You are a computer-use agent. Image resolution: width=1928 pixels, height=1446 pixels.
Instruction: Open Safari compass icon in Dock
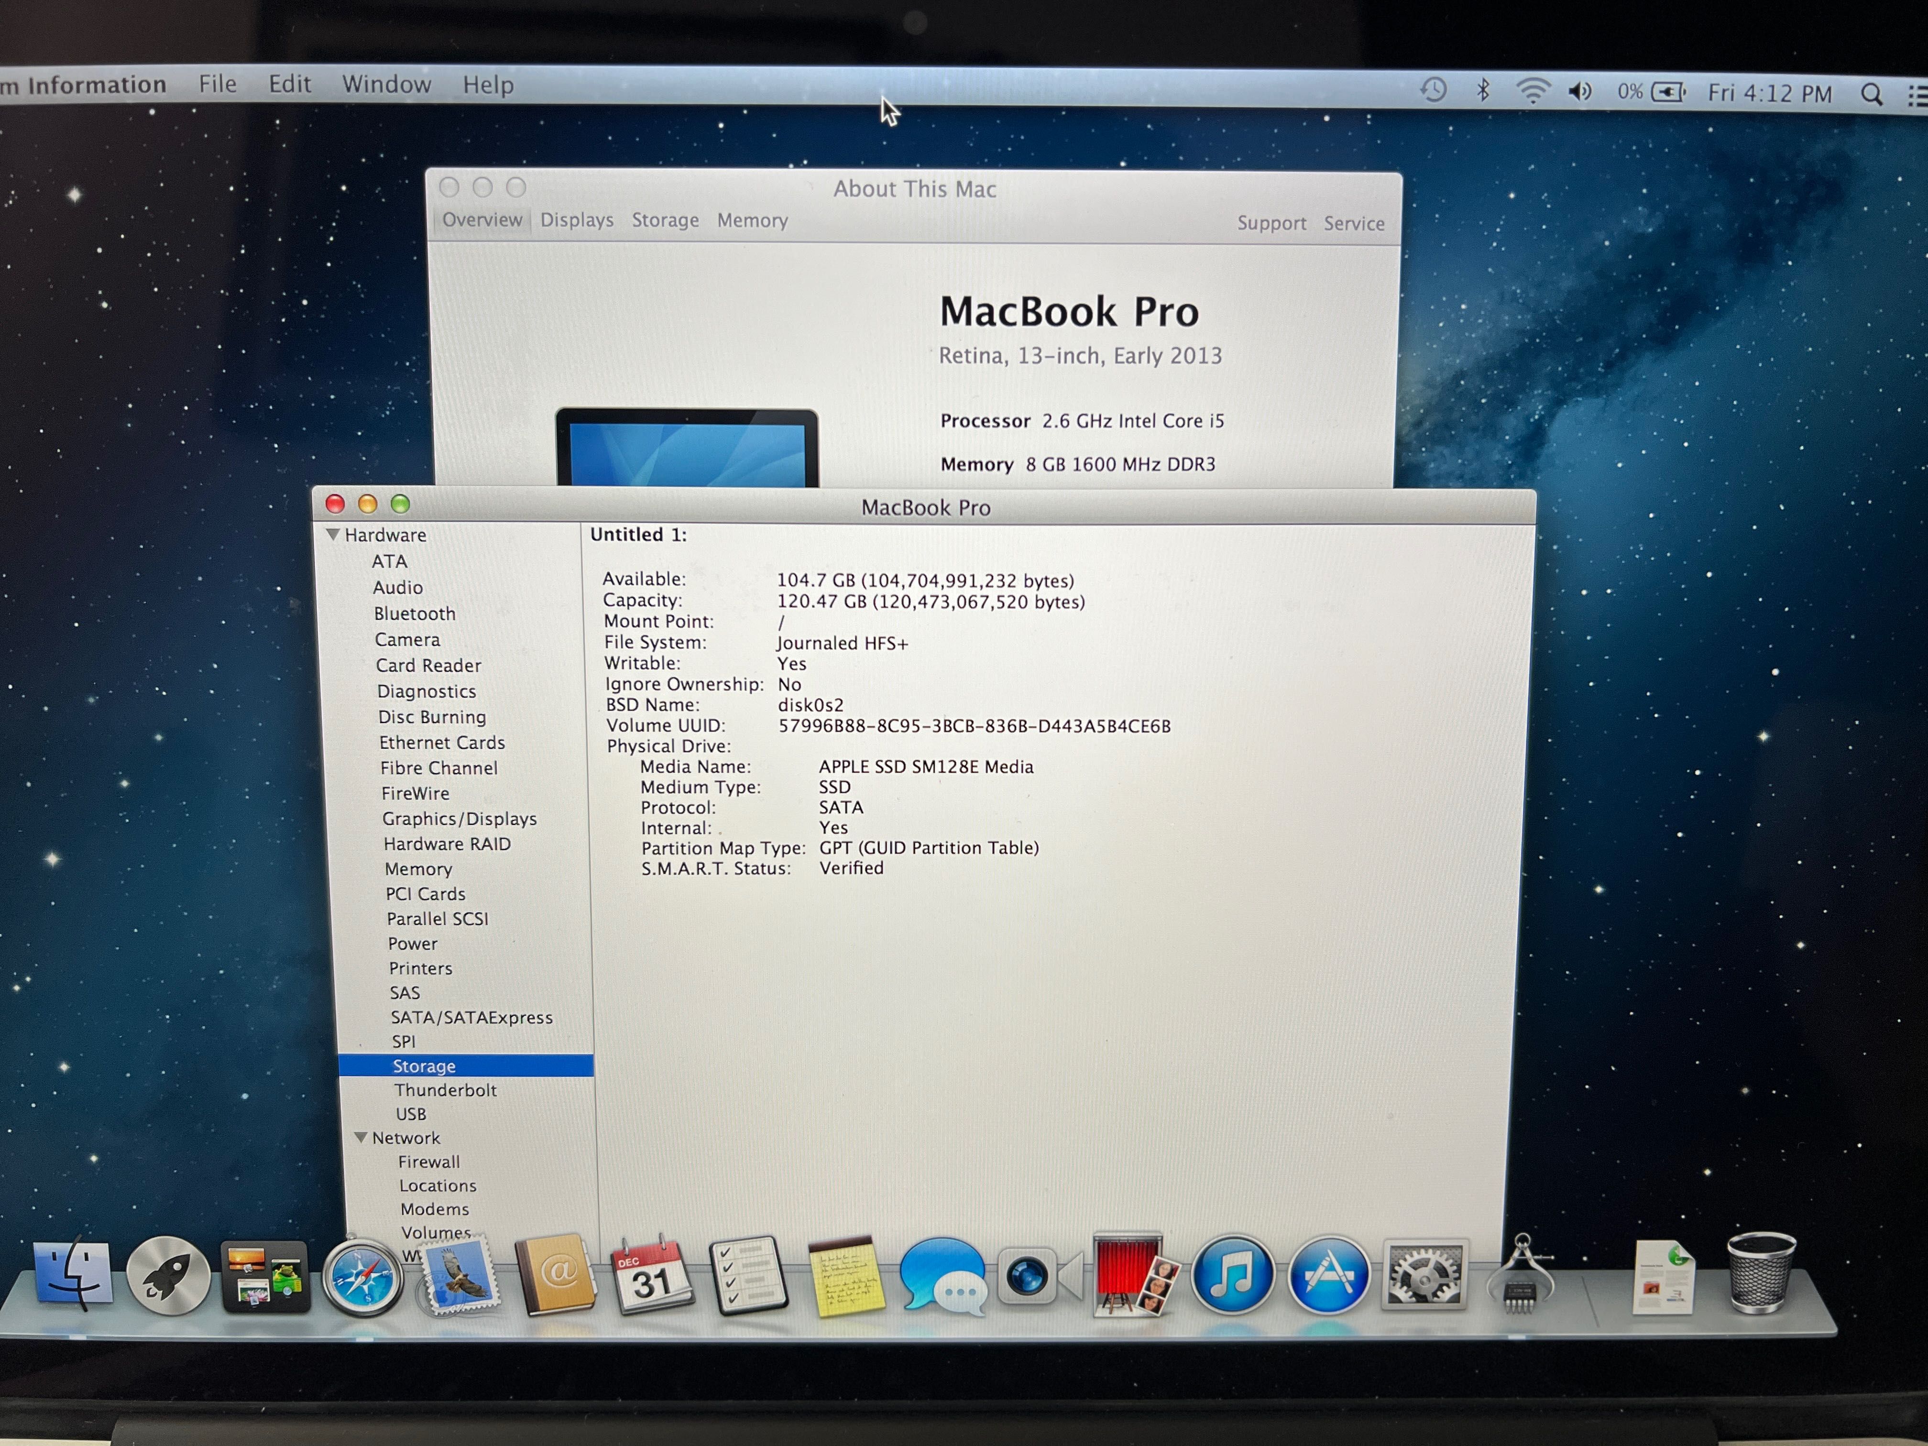point(361,1278)
